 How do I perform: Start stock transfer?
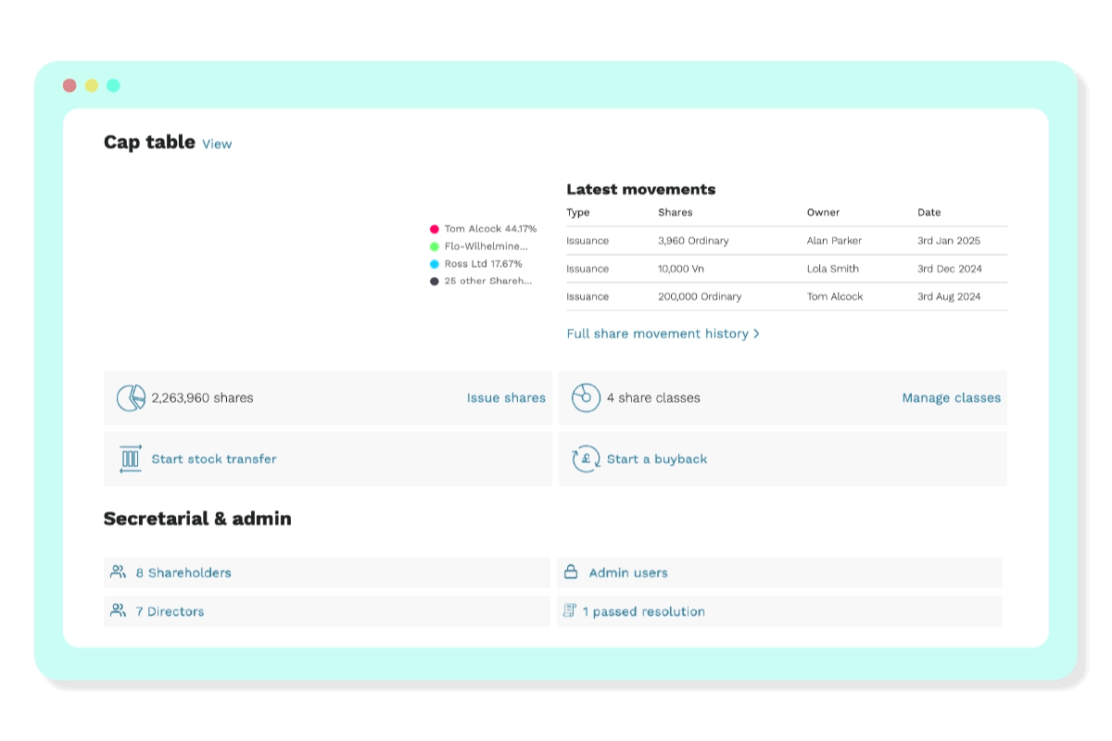[214, 458]
